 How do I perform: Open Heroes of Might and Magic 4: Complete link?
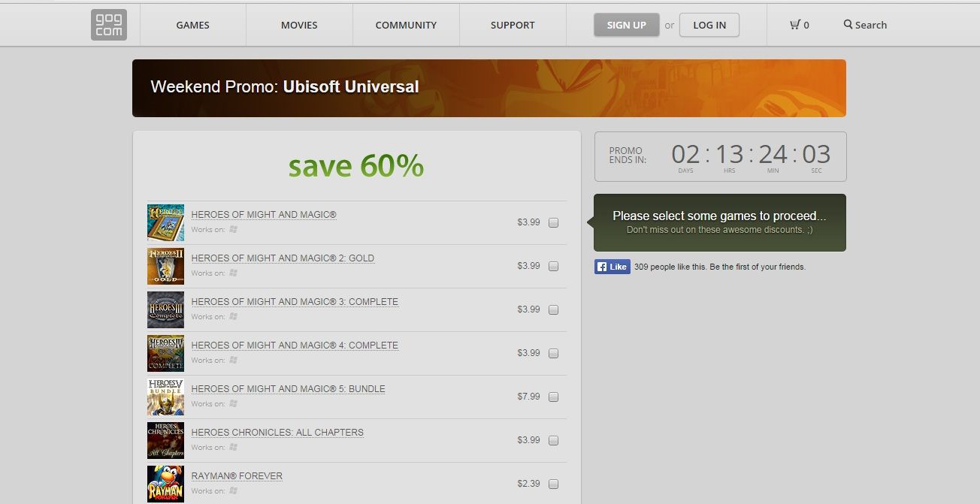coord(295,346)
